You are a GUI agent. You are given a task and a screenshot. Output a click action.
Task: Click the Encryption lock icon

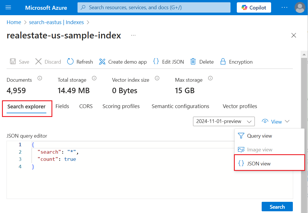pos(223,62)
